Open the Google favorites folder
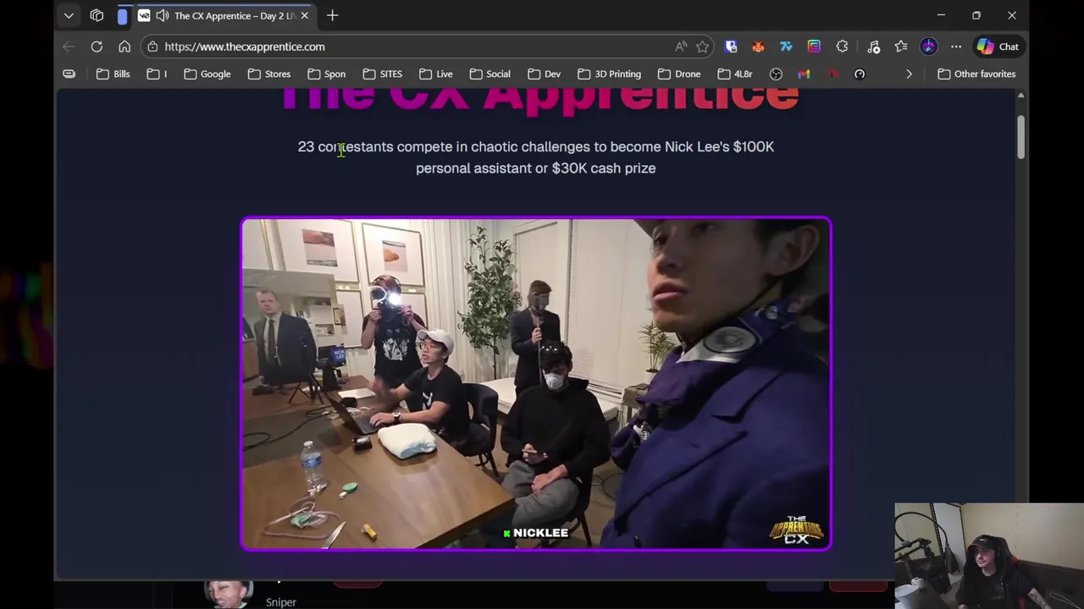The image size is (1084, 609). [x=207, y=74]
